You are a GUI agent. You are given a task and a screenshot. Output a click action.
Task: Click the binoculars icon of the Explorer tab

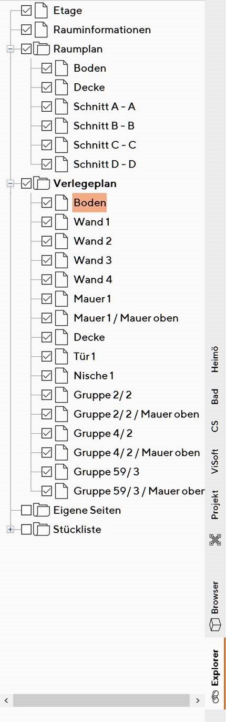214,698
